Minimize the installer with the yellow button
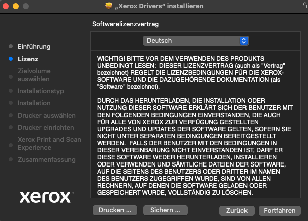This screenshot has width=308, height=221. click(x=15, y=6)
